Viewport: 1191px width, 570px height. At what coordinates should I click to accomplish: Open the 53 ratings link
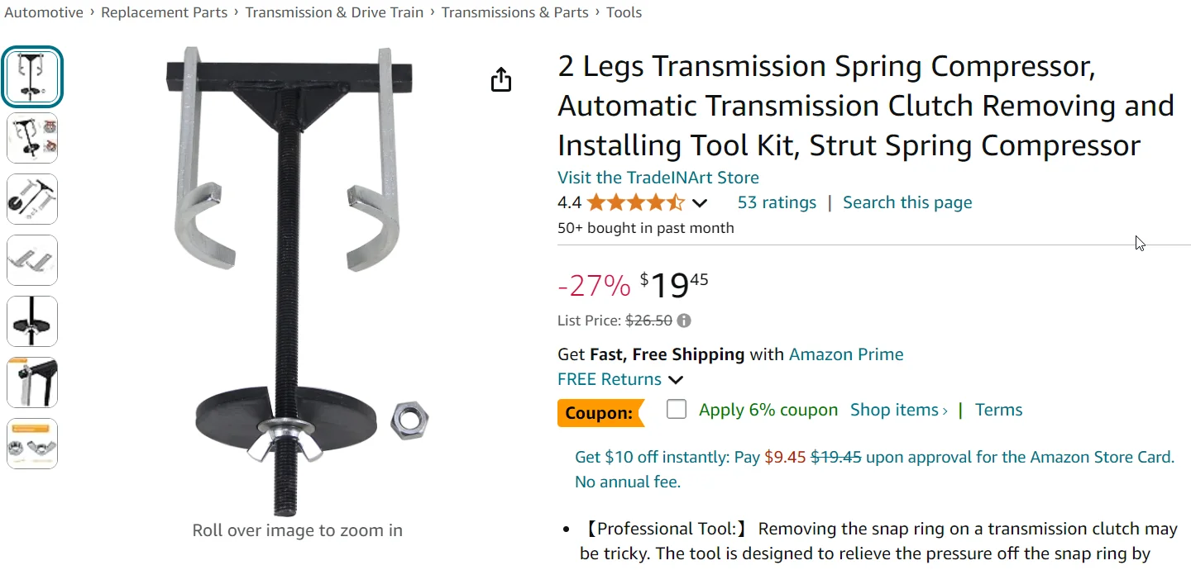pyautogui.click(x=777, y=202)
